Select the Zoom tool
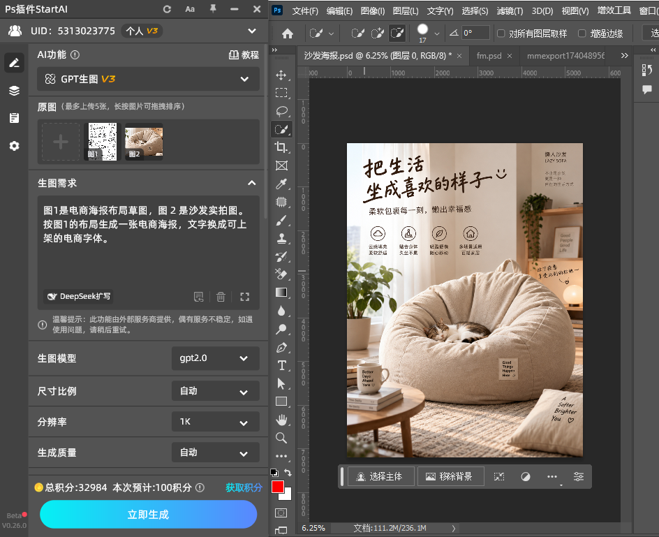This screenshot has width=659, height=537. coord(281,438)
